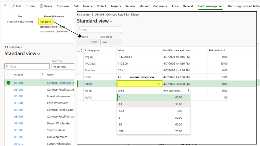This screenshot has width=260, height=146.
Task: Open the Risk score Standard view chevron
Action: (x=111, y=22)
